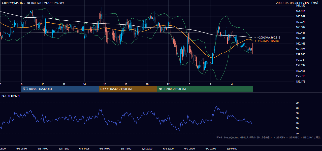Viewport: 322px width, 151px height.
Task: Click the 159.739 price level
Action: pyautogui.click(x=301, y=60)
